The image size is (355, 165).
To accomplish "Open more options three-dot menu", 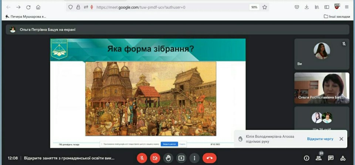I will tap(195, 158).
